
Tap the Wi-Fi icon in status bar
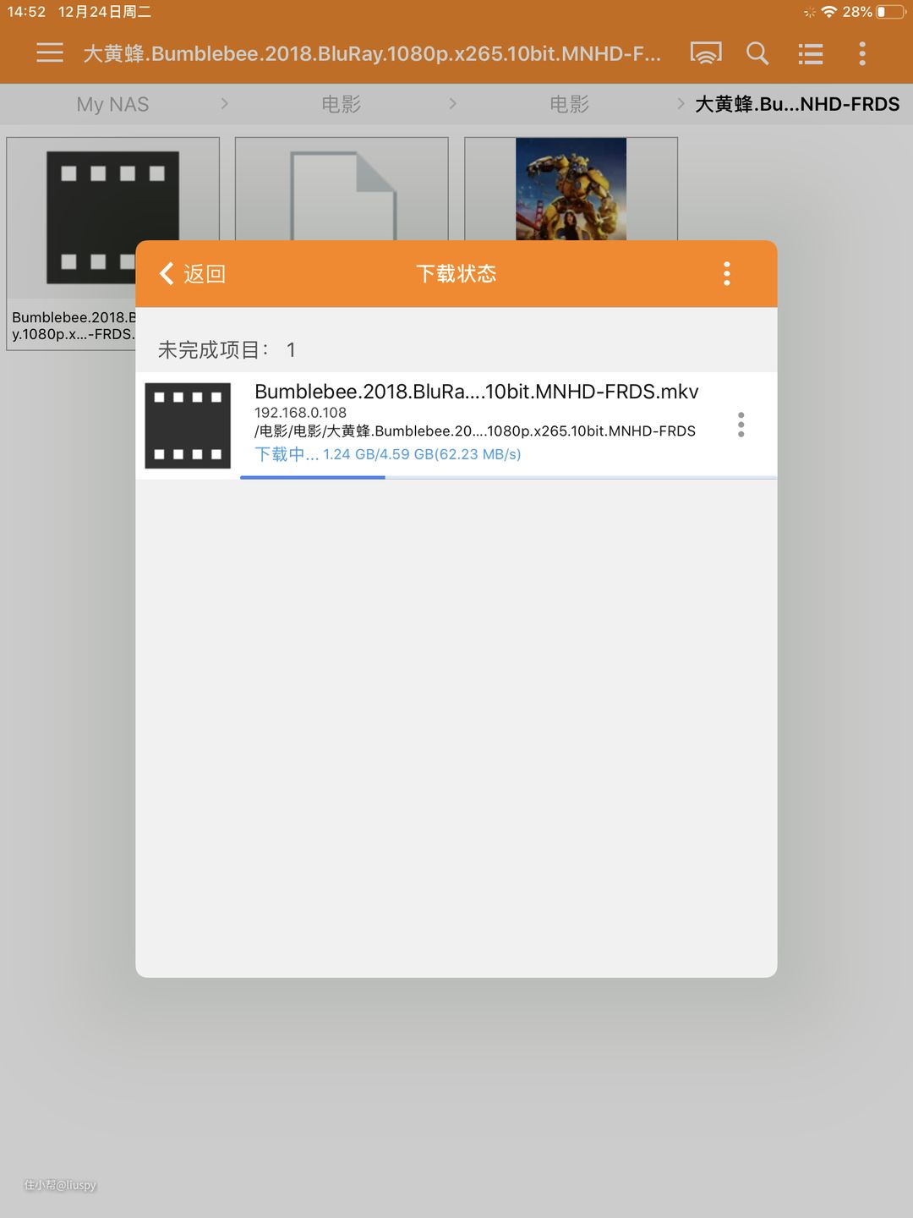(x=828, y=12)
